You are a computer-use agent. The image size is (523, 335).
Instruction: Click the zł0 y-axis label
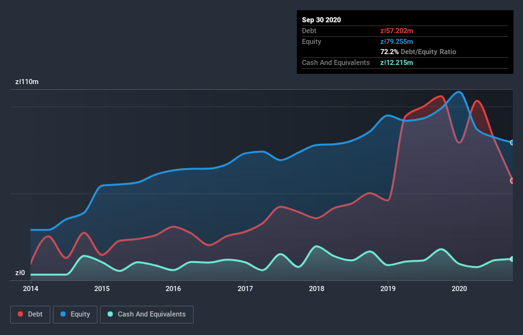[20, 273]
